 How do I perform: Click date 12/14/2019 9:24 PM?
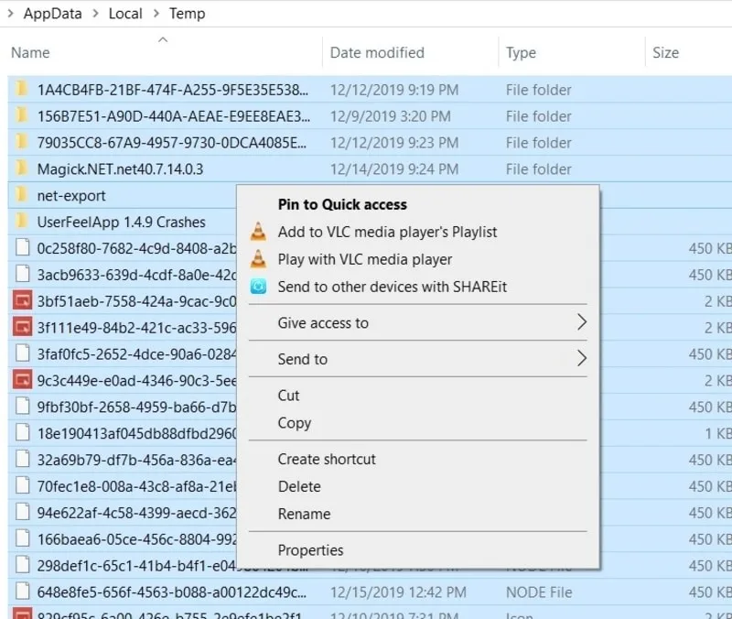(x=394, y=169)
